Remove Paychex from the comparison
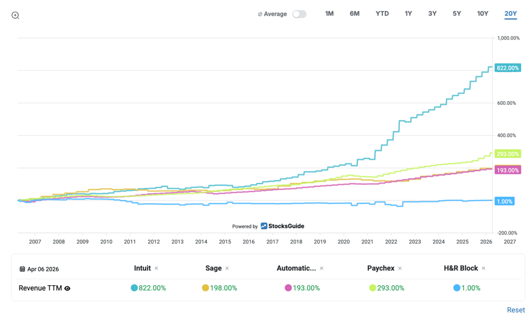The image size is (531, 321). click(400, 268)
